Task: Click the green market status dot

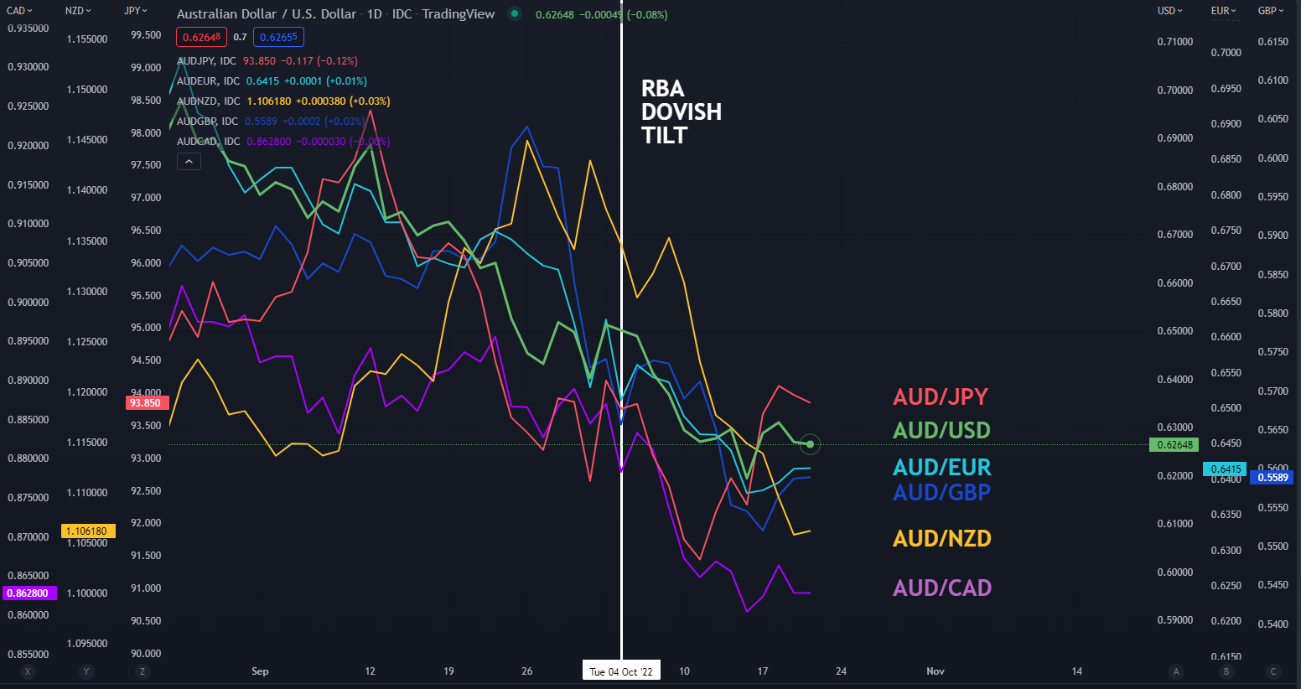Action: click(x=515, y=14)
